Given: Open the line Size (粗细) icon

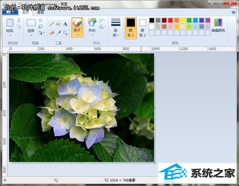Looking at the screenshot, I should pos(116,22).
